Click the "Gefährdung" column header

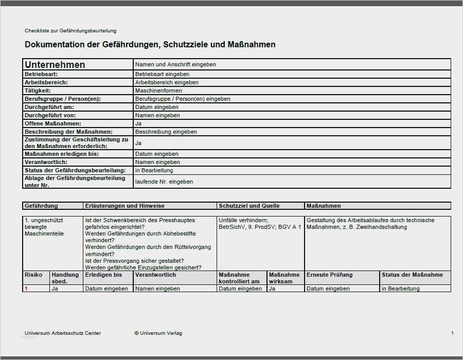pos(39,206)
